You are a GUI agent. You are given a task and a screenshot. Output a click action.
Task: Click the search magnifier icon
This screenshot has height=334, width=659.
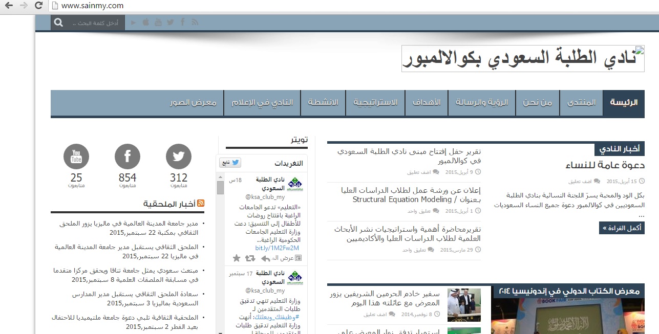(59, 23)
